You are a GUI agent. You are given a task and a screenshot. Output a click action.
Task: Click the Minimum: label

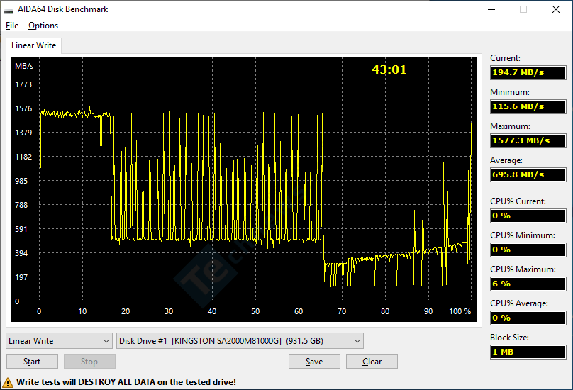coord(509,92)
